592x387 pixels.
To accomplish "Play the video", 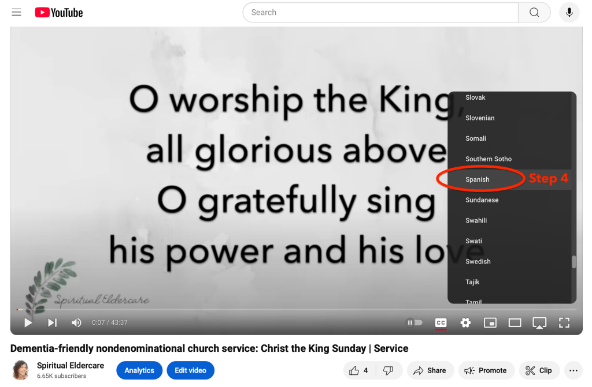I will point(28,322).
